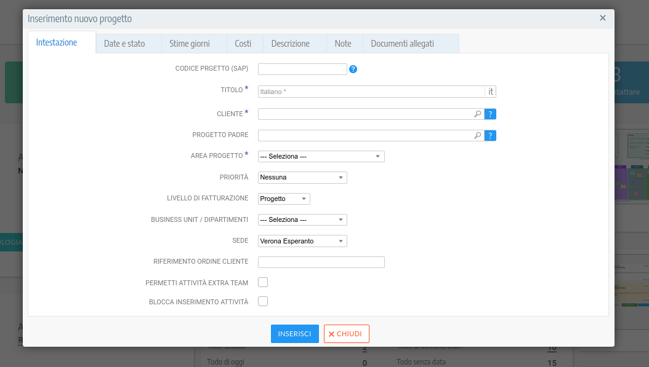Click the search magnifier in Progetto Padre field
Viewport: 649px width, 367px height.
tap(477, 136)
